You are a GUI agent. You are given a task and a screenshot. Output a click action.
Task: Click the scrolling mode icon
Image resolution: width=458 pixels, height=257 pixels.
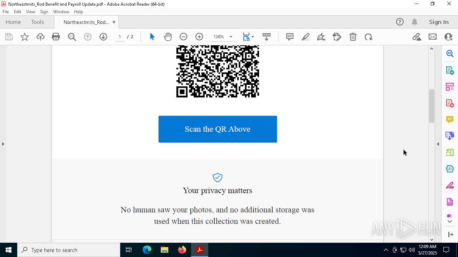267,37
